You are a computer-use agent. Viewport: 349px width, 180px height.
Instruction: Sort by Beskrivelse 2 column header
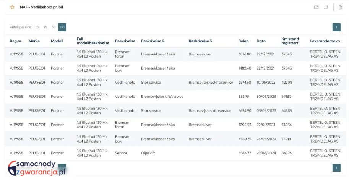click(153, 41)
